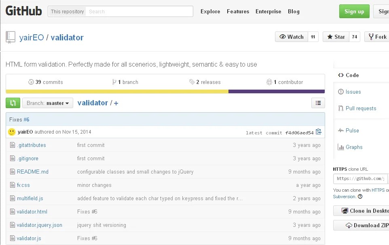Screen dimensions: 389x245
Task: Click the validator.jquery.json file icon
Action: 13,225
